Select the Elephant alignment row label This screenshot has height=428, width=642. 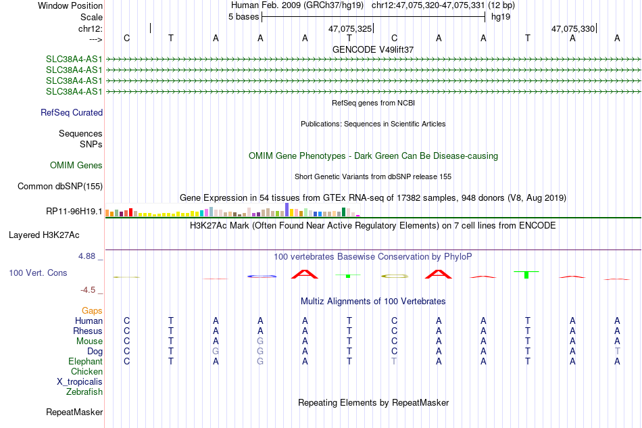85,362
